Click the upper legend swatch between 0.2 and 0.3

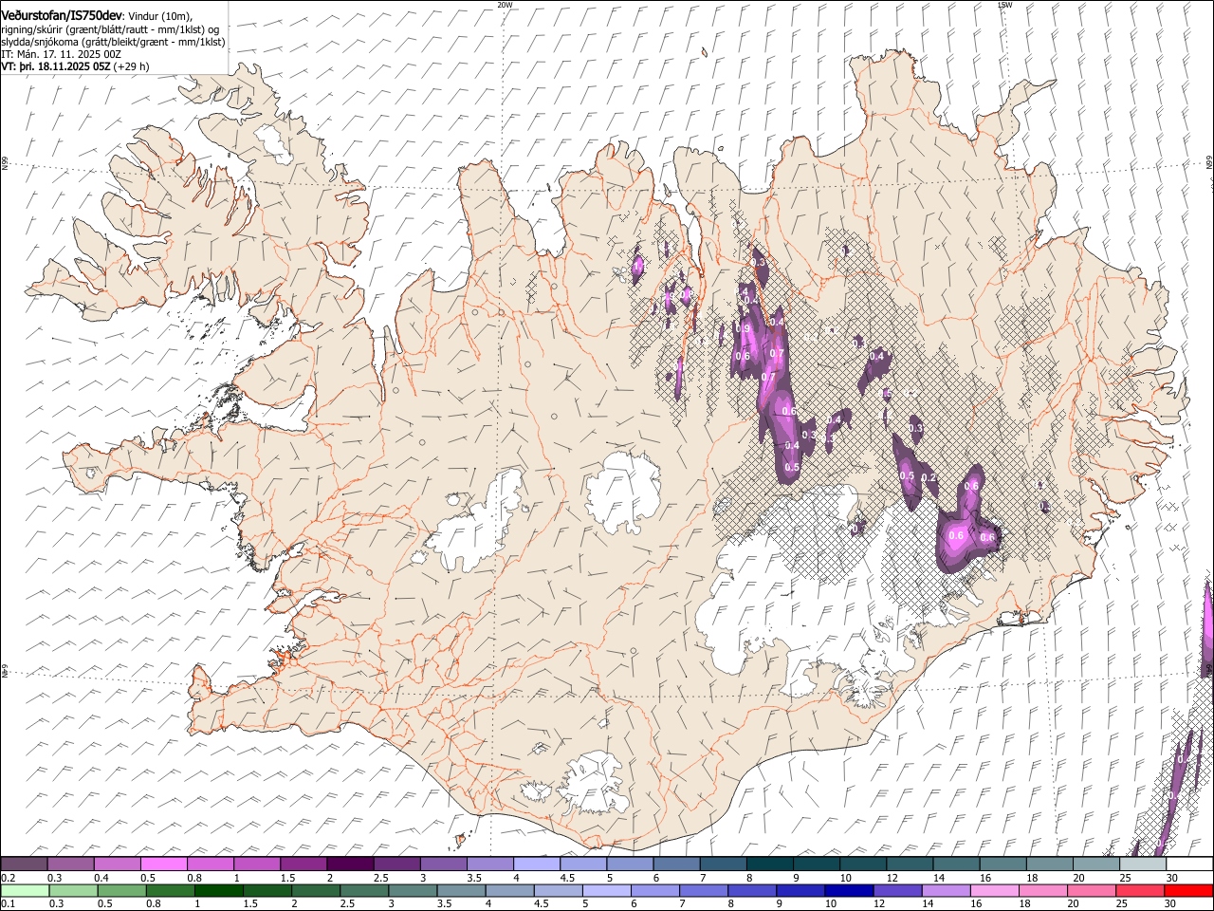coord(25,865)
